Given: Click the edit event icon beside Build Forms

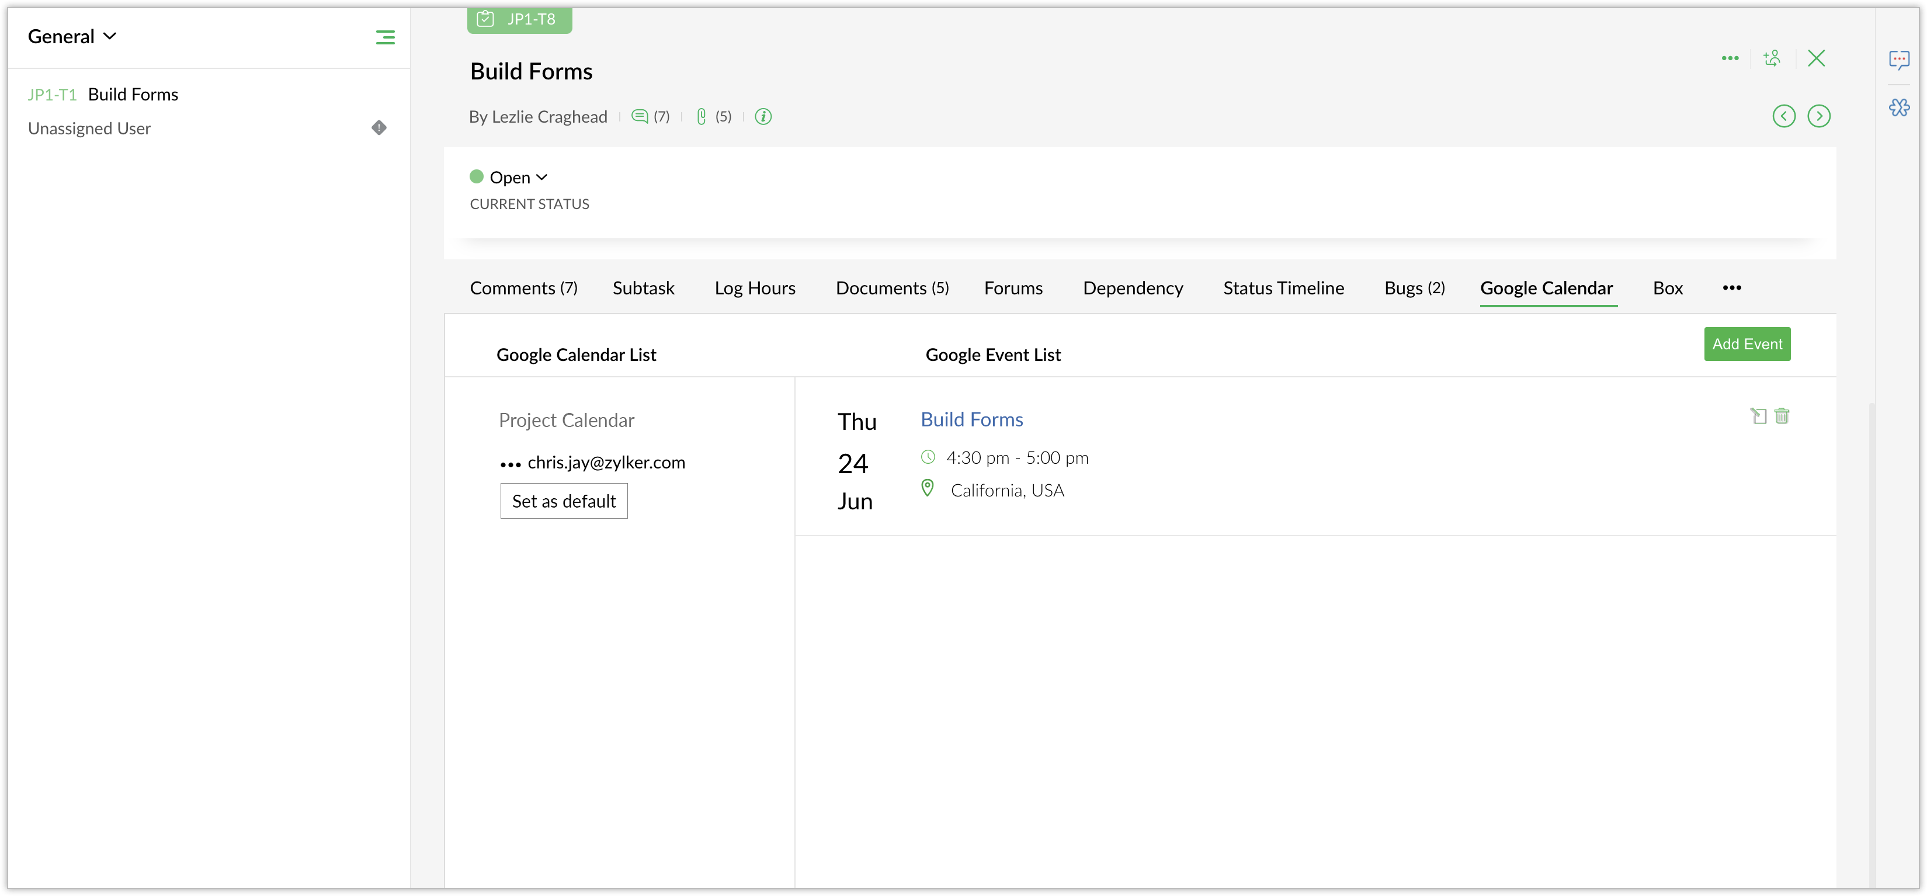Looking at the screenshot, I should click(x=1758, y=416).
